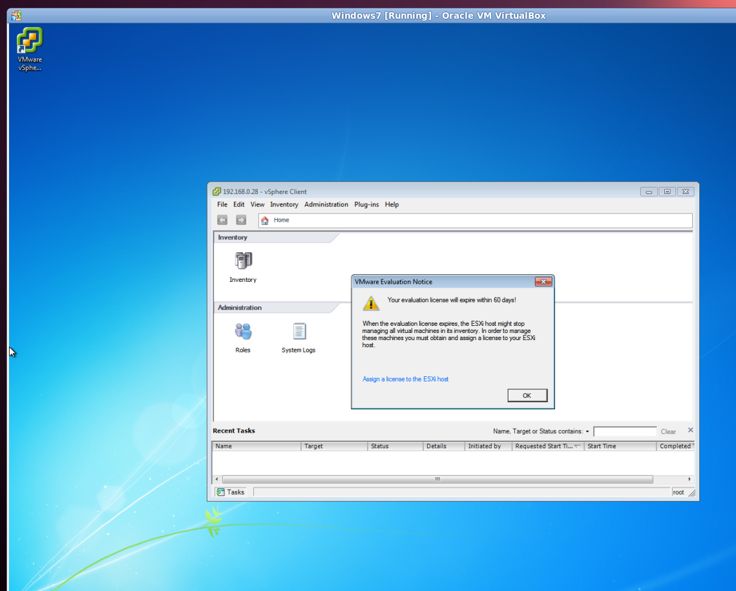
Task: Click the Tasks button in status bar
Action: (x=230, y=492)
